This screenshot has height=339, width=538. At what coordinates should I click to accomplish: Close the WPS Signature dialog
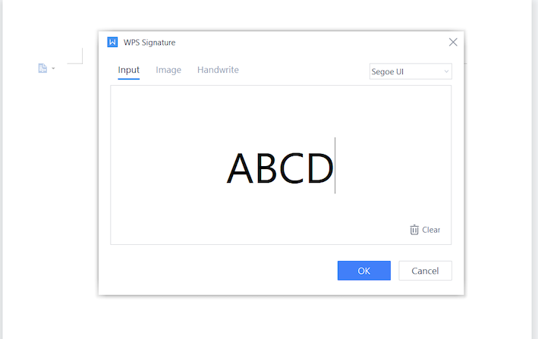(x=453, y=42)
